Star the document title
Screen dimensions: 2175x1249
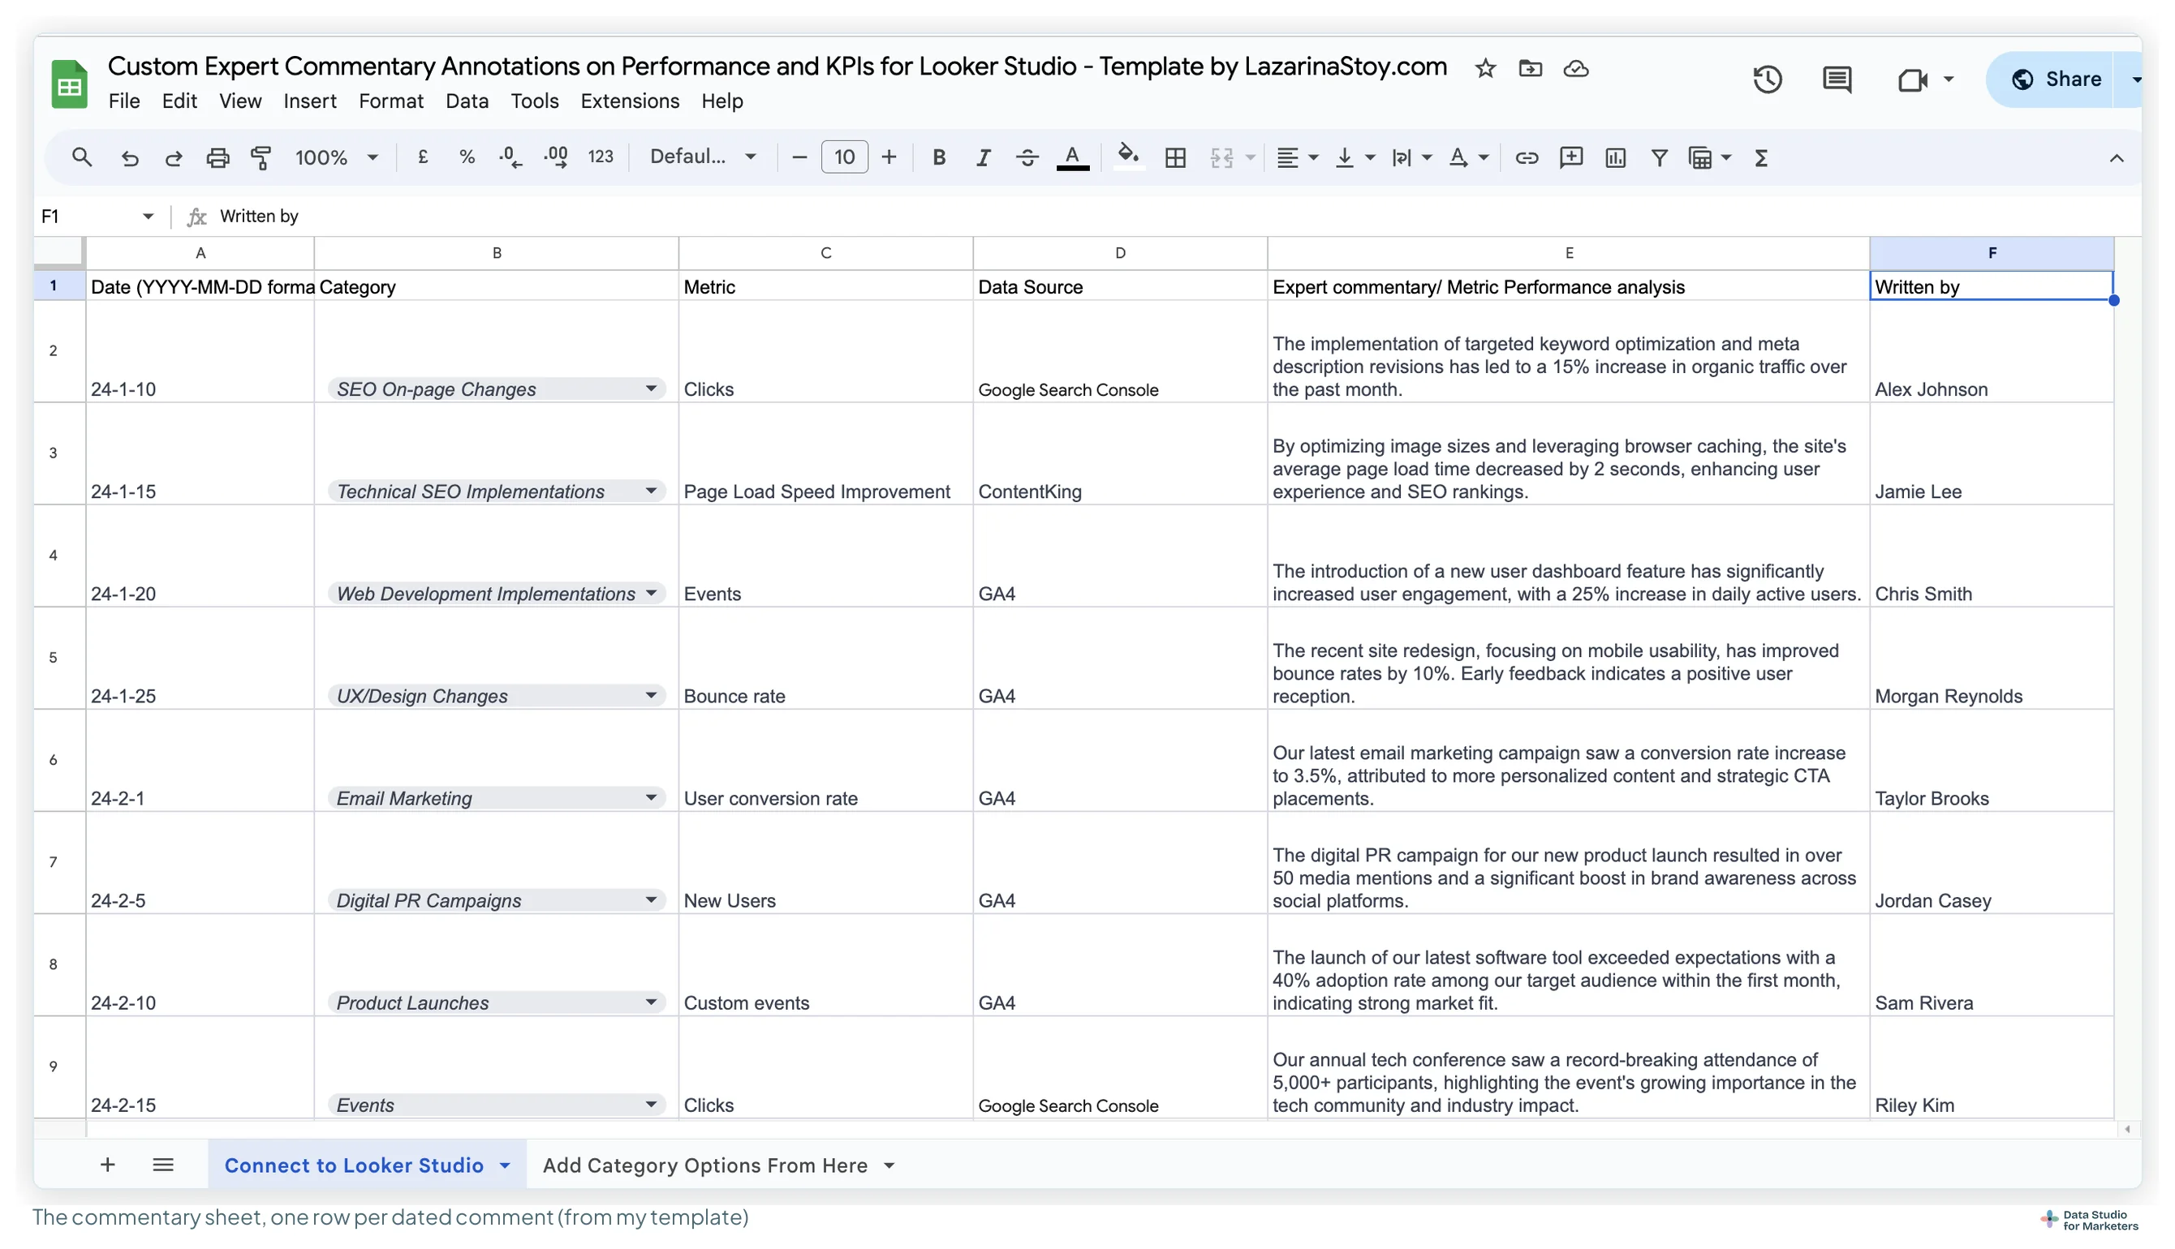point(1485,69)
